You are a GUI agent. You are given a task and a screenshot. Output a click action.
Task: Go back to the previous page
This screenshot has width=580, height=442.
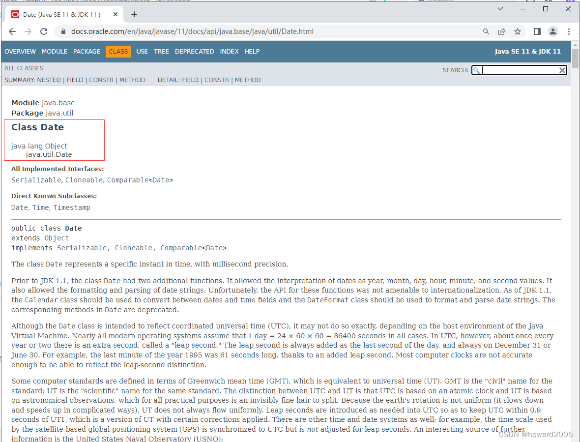[x=12, y=31]
